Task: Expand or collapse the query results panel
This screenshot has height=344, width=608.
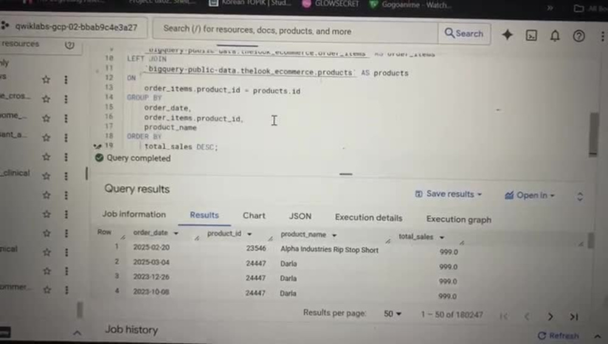Action: click(x=579, y=197)
